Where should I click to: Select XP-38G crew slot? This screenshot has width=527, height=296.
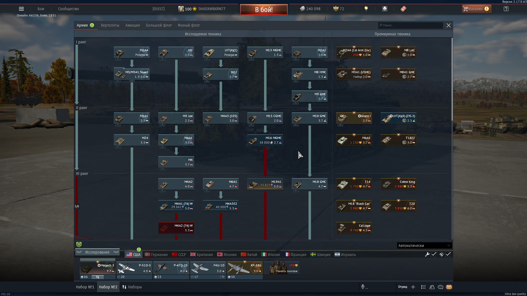tap(245, 268)
